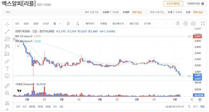This screenshot has width=209, height=112.
Task: Expand the interval dropdown arrow
Action: 60,24
